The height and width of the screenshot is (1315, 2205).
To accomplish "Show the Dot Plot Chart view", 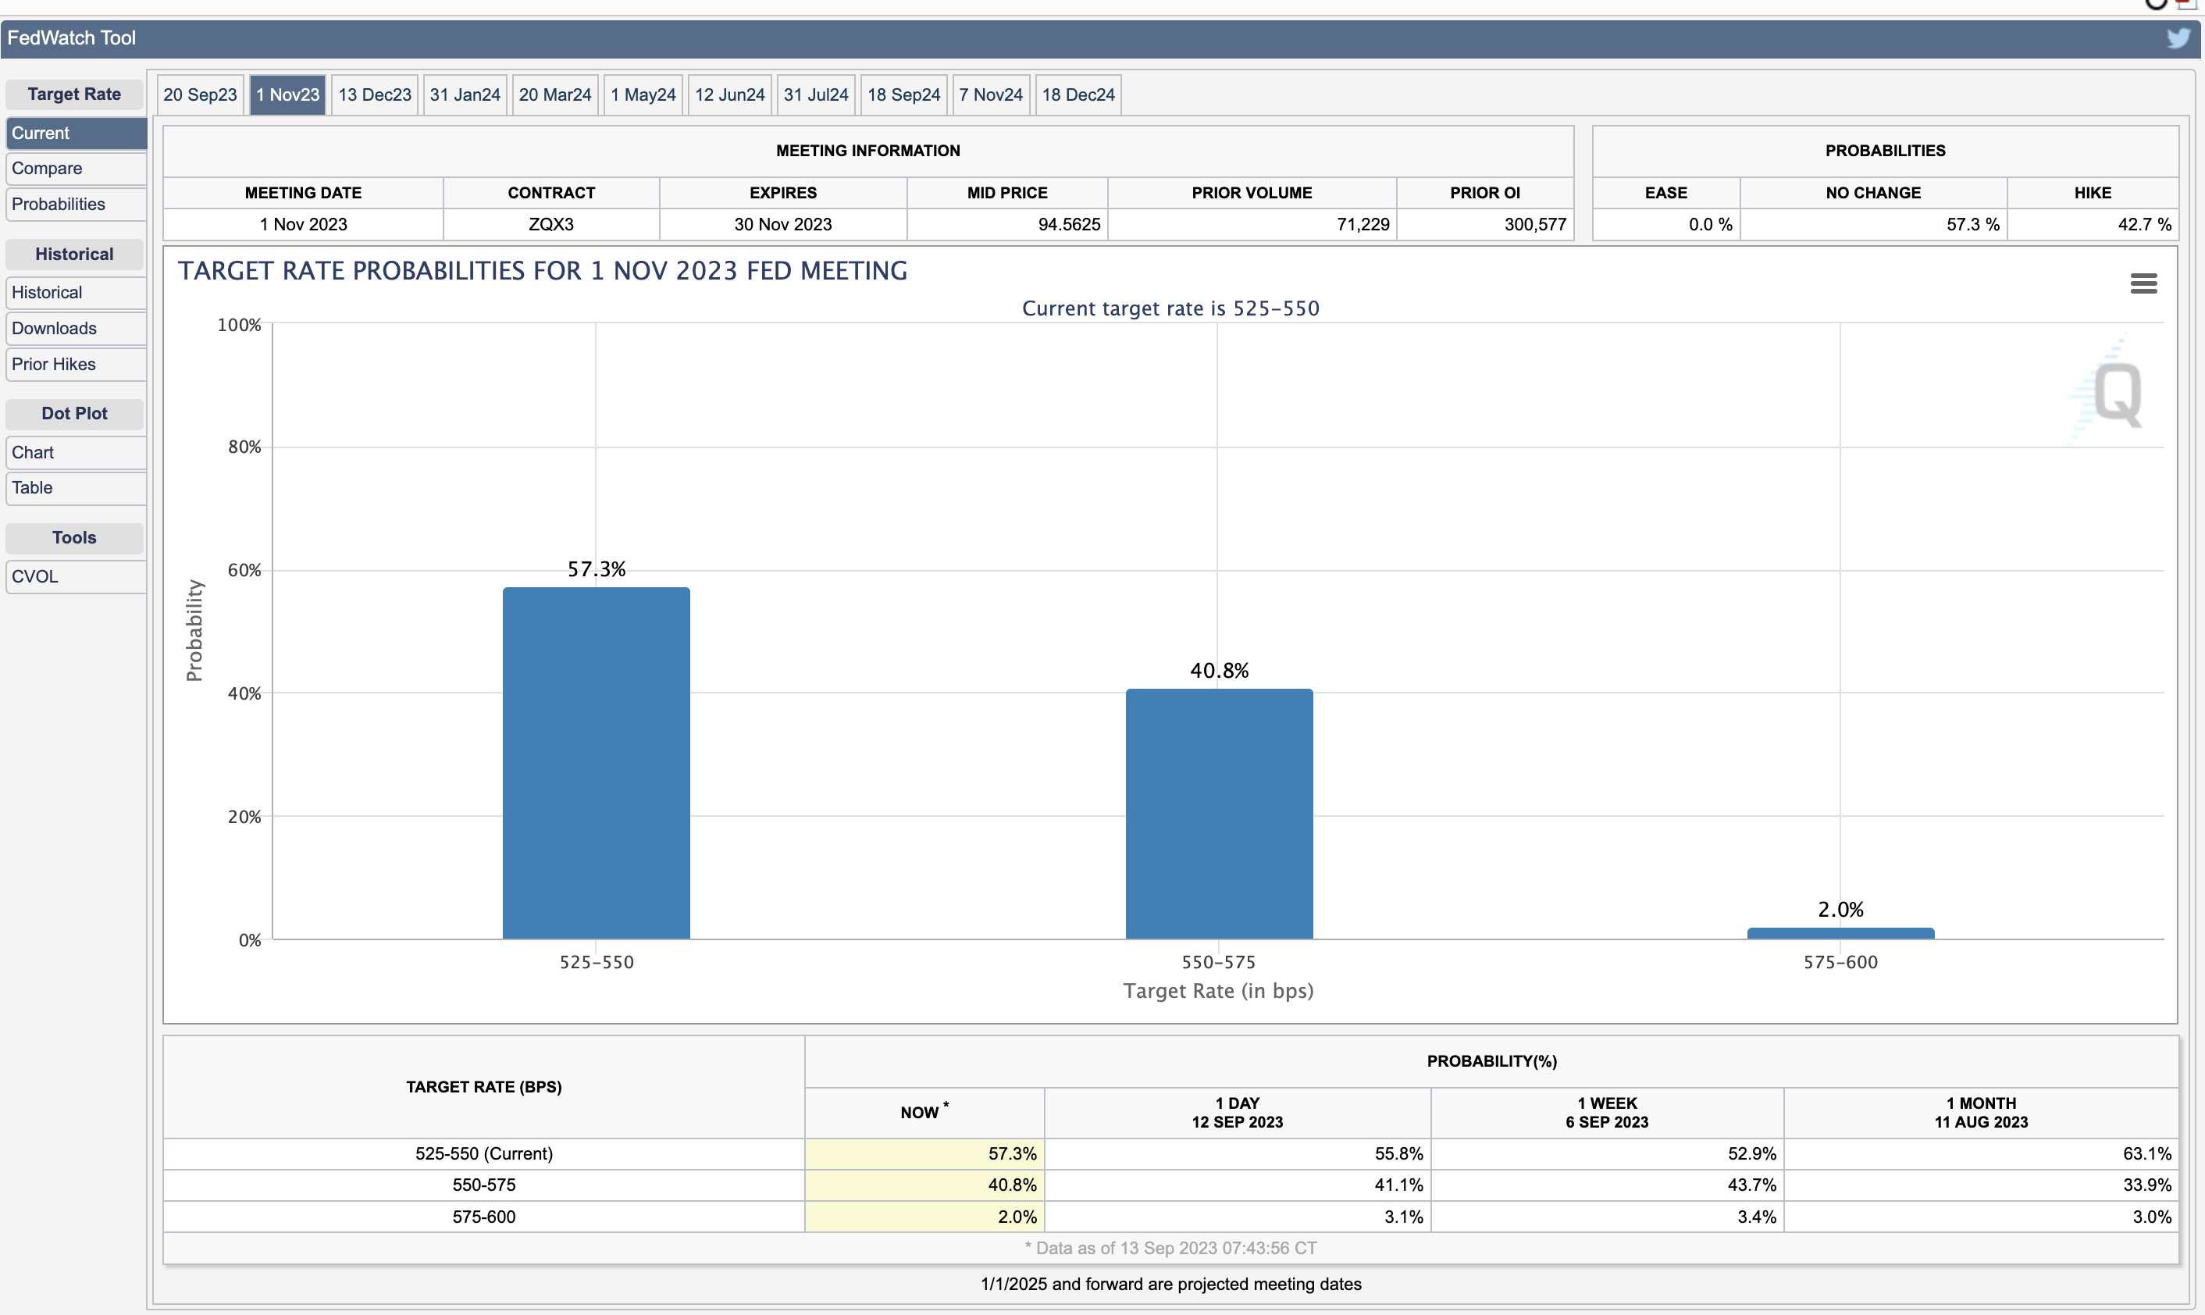I will click(75, 452).
